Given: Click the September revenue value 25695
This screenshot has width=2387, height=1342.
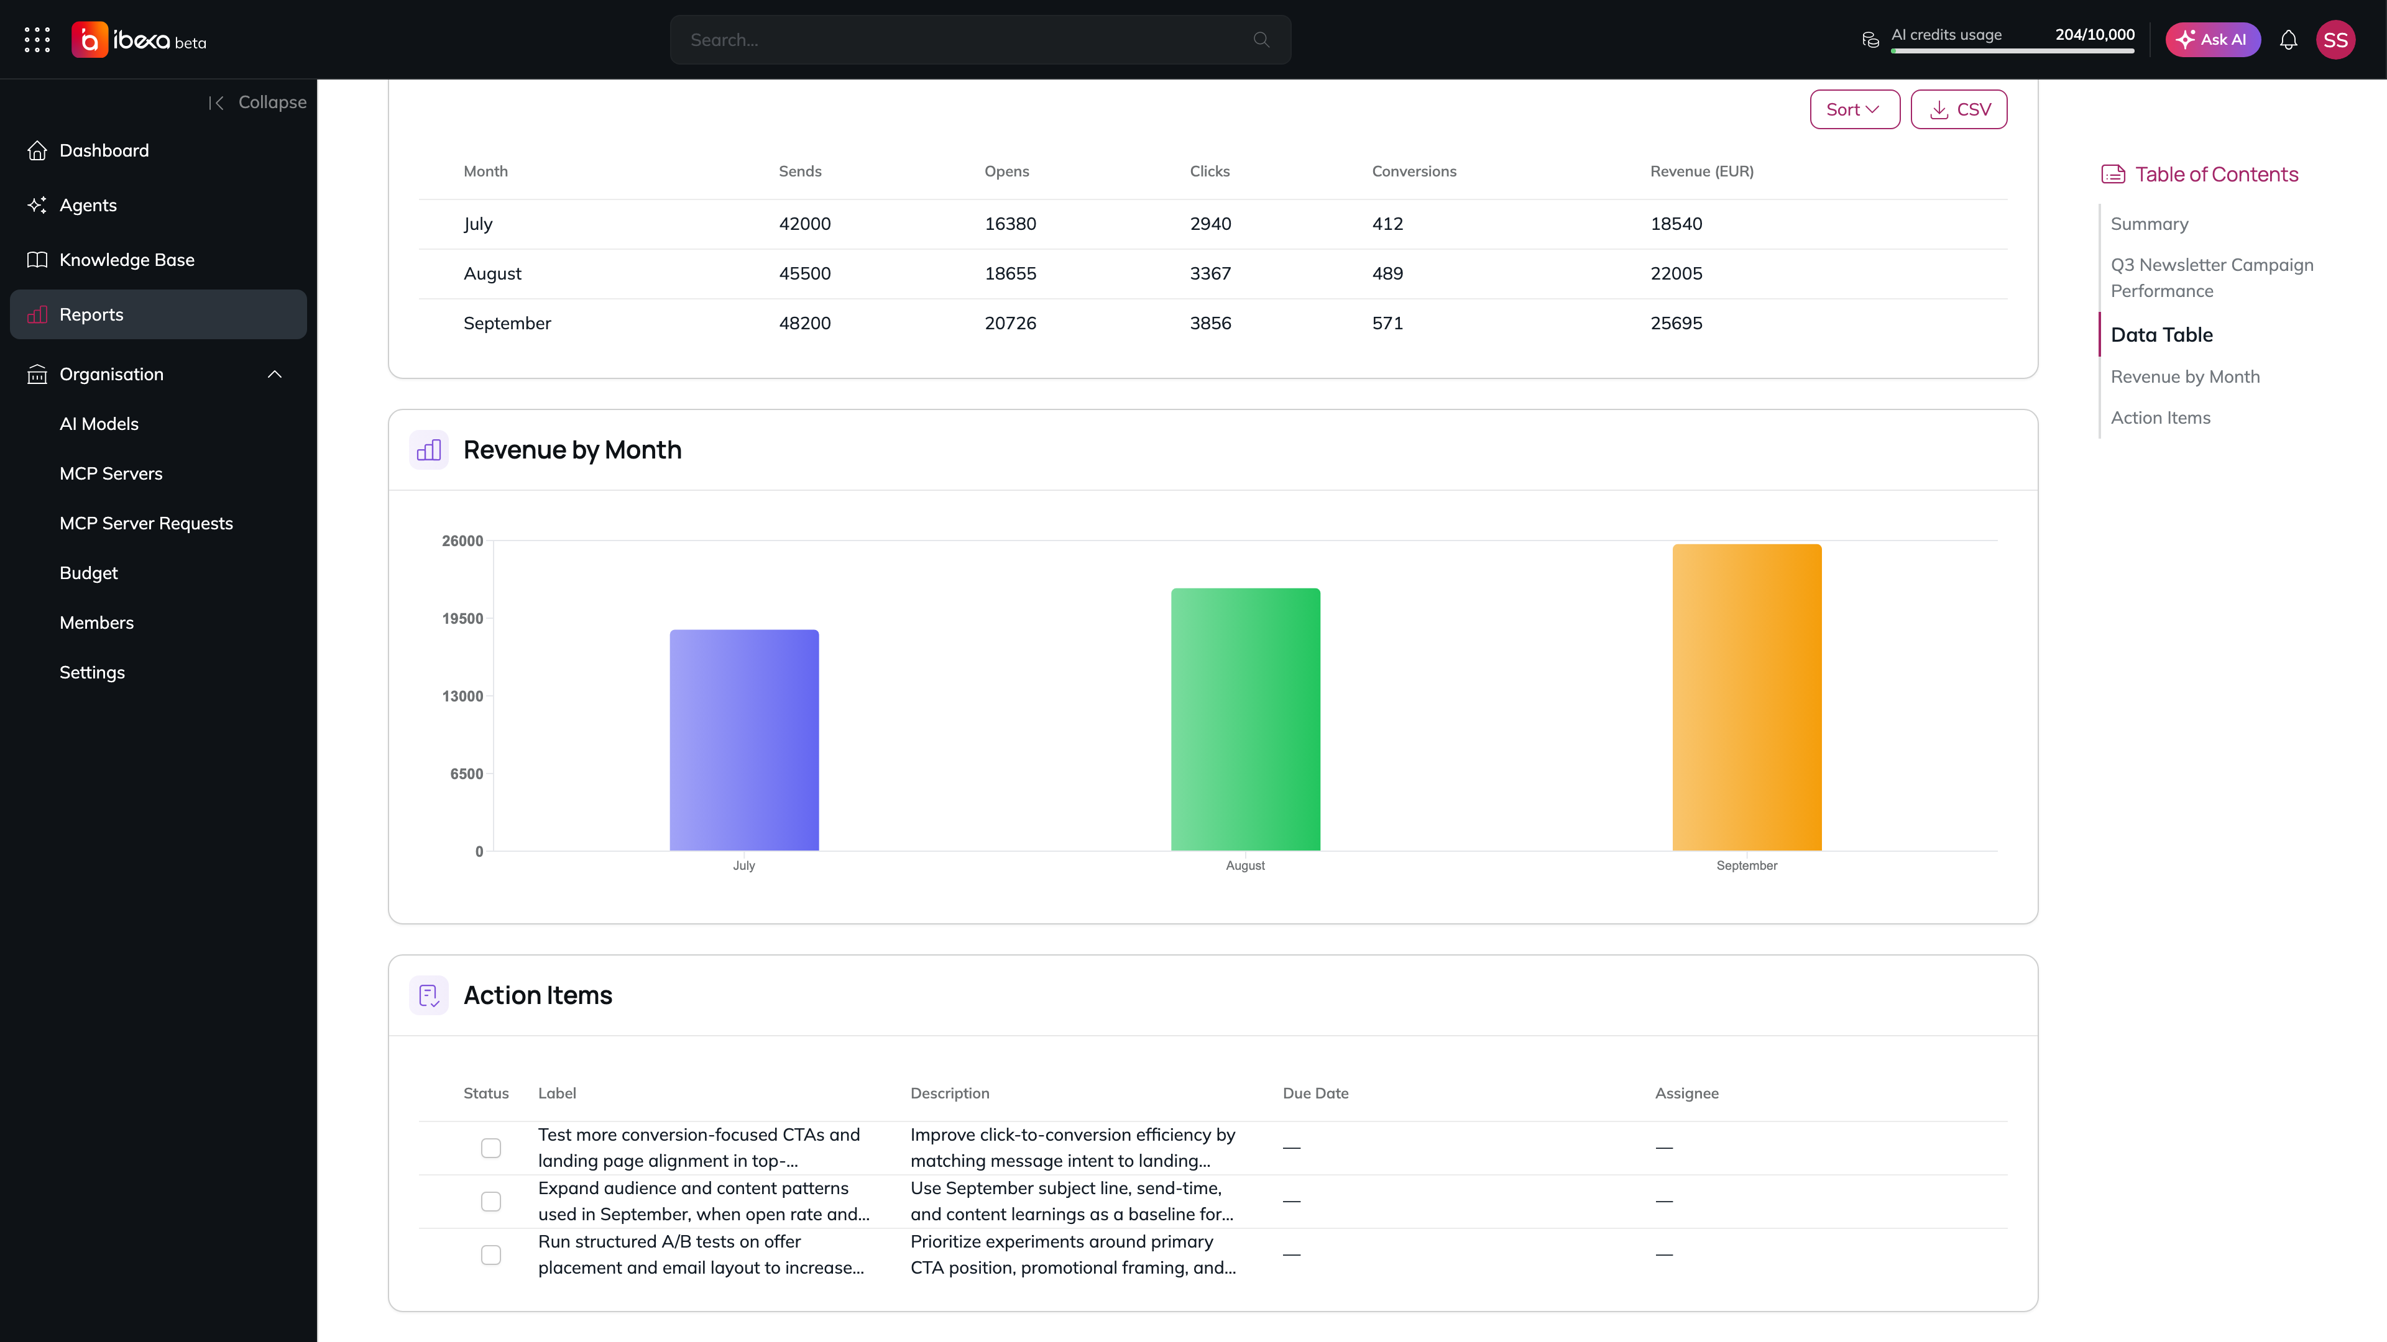Looking at the screenshot, I should (x=1676, y=323).
